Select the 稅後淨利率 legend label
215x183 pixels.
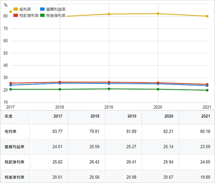56,15
